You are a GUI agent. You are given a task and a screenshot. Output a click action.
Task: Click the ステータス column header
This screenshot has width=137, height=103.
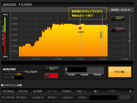(52, 91)
